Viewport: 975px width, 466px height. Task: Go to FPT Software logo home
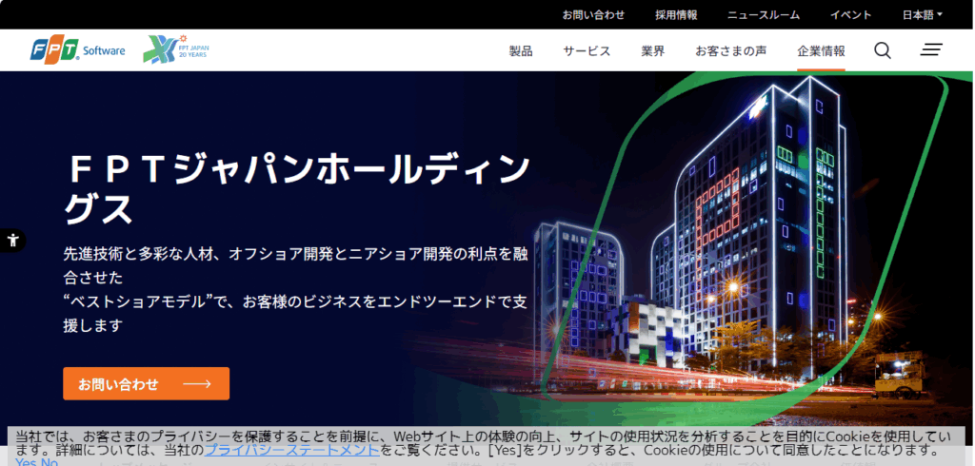point(78,50)
